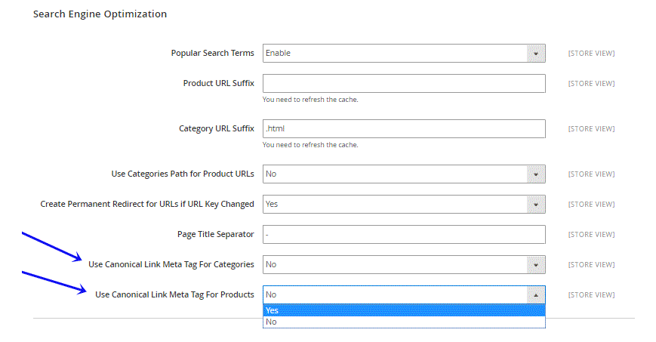Collapse the Canonical Link For Products dropdown arrow
Screen dimensions: 656x342
[x=535, y=294]
